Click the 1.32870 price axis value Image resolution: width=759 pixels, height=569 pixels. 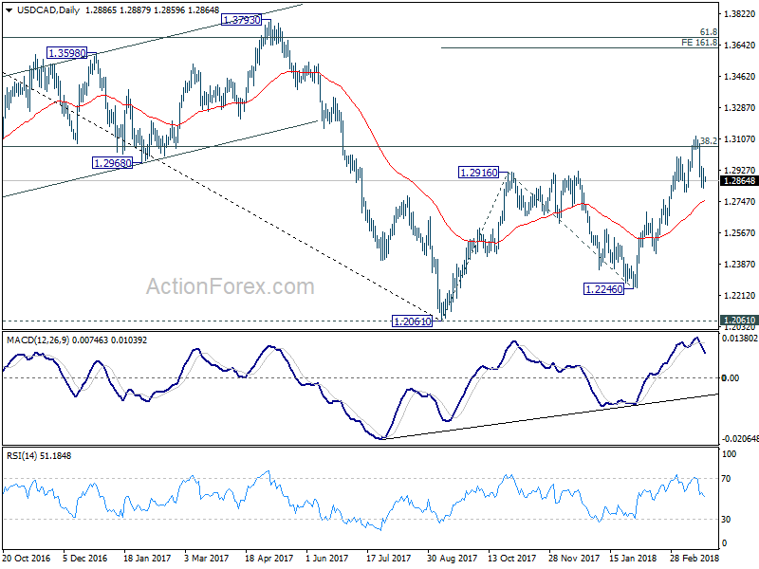pyautogui.click(x=739, y=107)
